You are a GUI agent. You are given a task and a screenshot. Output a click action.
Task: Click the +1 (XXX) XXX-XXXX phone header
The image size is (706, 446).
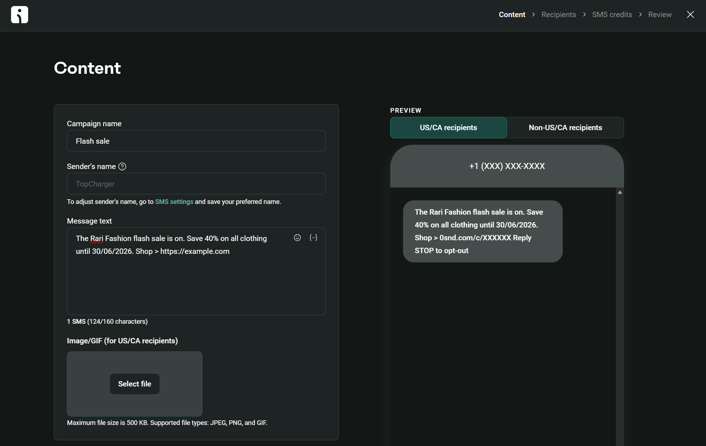coord(507,166)
